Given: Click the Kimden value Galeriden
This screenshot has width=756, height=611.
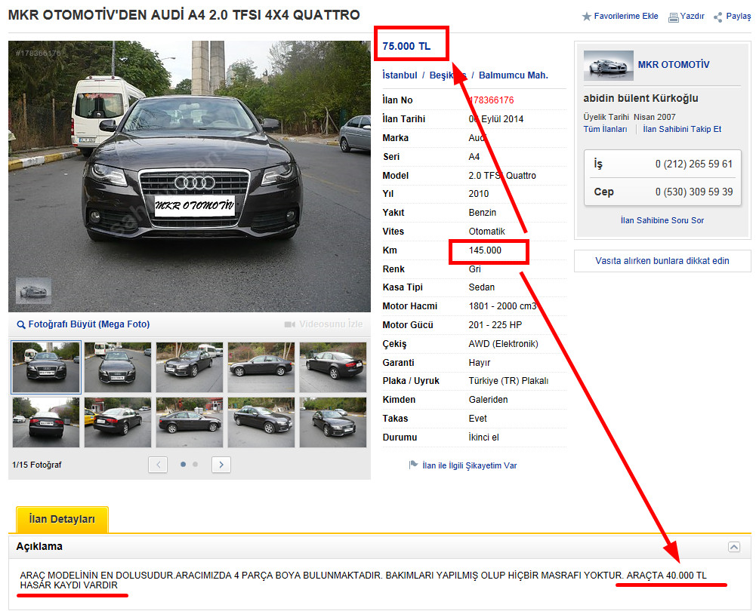Looking at the screenshot, I should (x=488, y=399).
